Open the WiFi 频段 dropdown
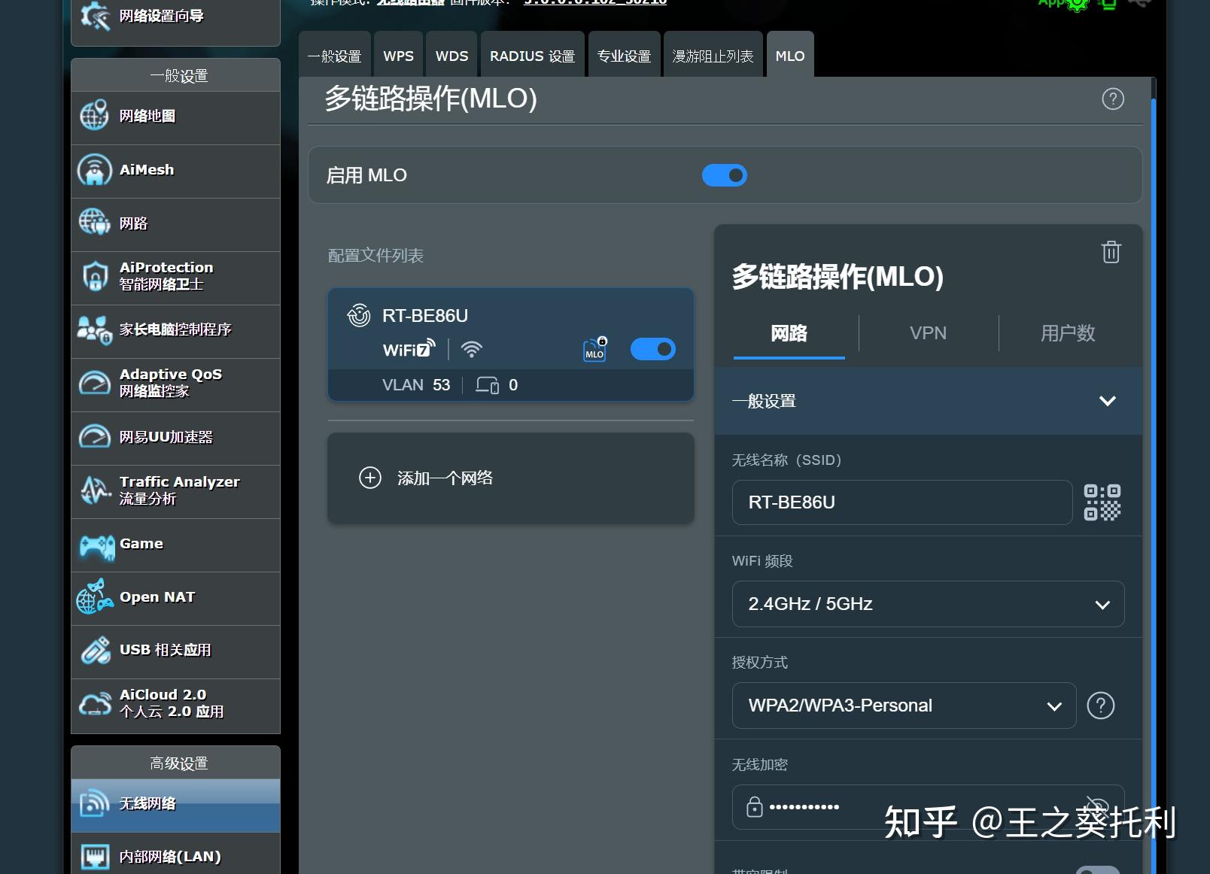The width and height of the screenshot is (1210, 874). (x=927, y=604)
